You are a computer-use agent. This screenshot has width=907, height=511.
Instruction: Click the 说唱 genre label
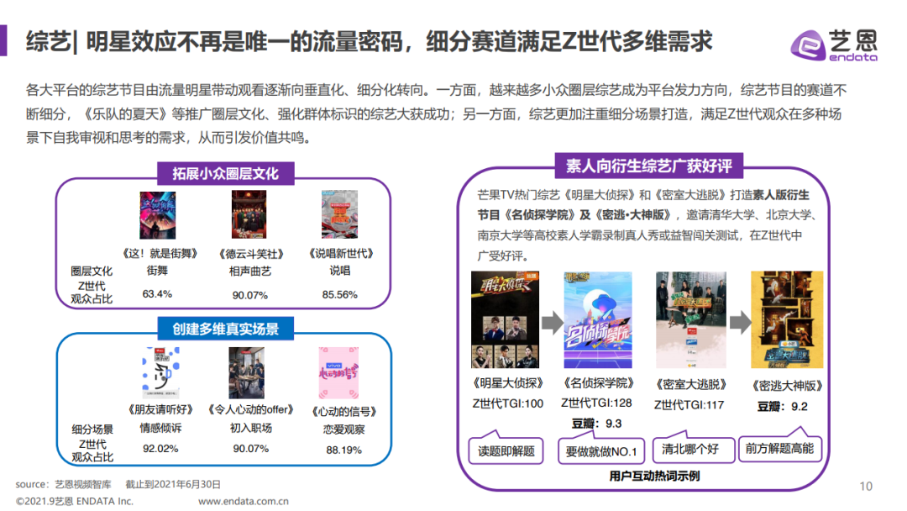[x=340, y=271]
